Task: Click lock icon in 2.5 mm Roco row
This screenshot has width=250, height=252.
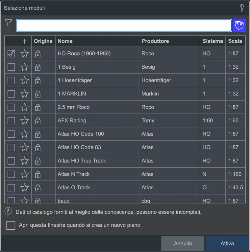Action: tap(38, 108)
